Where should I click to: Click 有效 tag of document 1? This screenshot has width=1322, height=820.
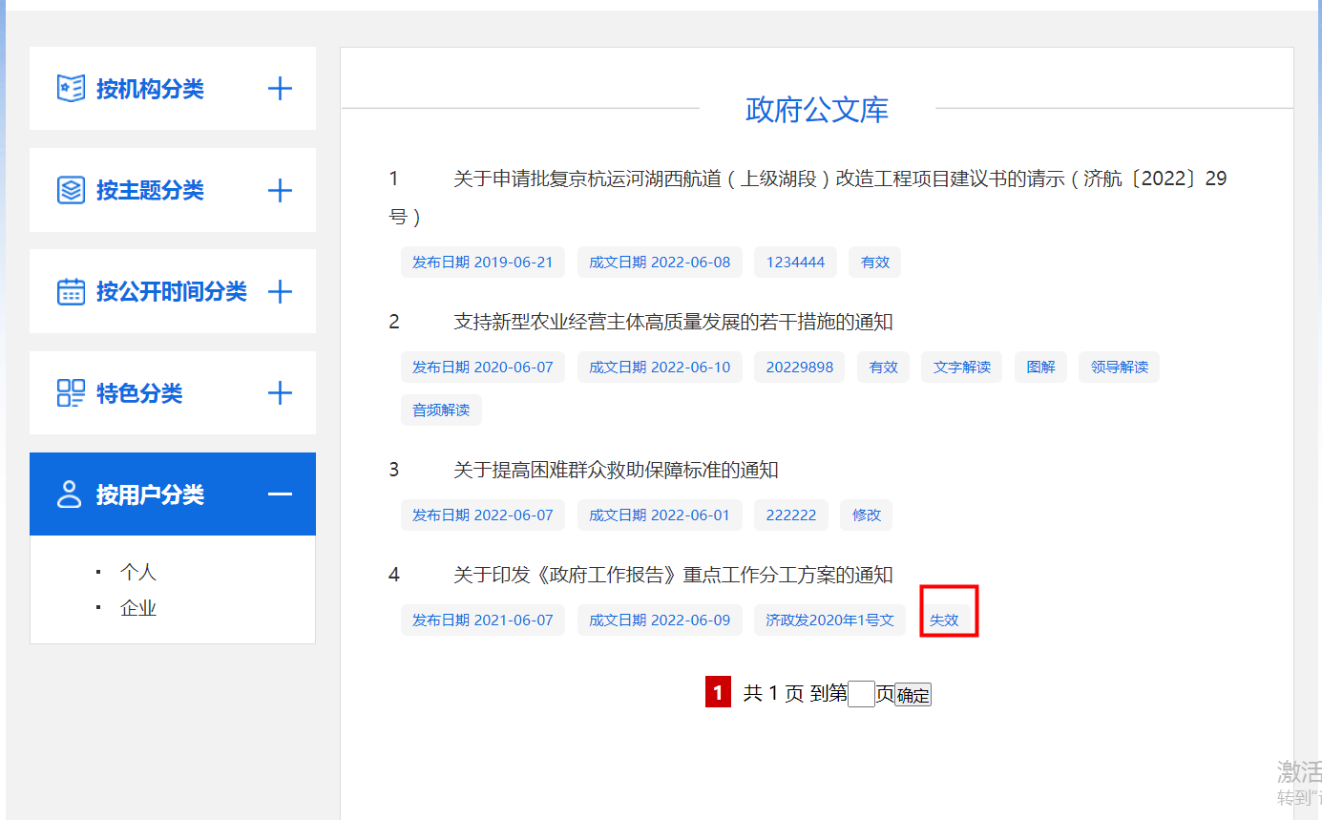[875, 263]
